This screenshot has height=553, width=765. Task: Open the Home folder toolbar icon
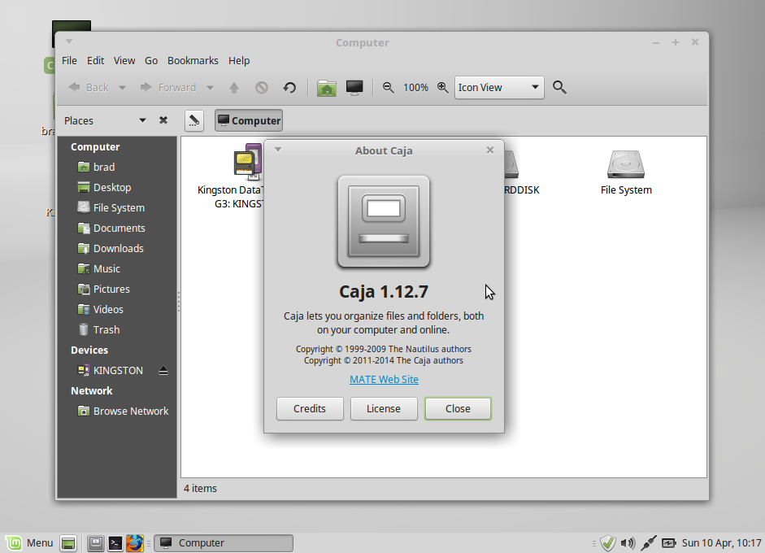click(326, 88)
